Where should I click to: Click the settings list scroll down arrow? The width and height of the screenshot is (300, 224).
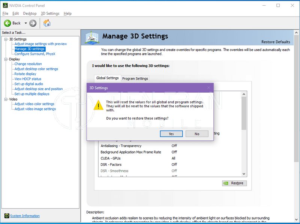pos(244,174)
